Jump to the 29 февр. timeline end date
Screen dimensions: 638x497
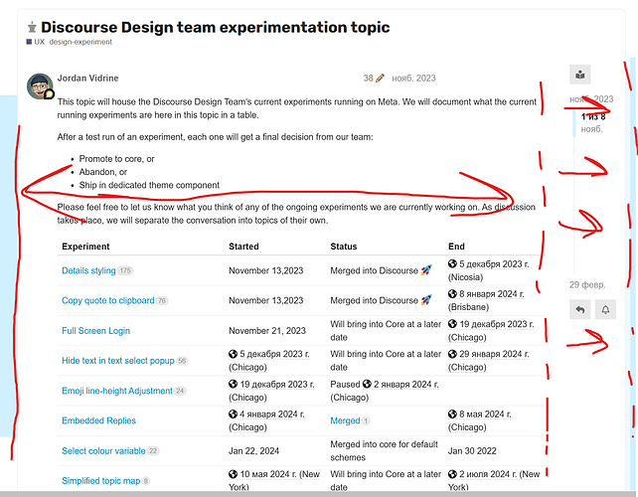[x=587, y=285]
